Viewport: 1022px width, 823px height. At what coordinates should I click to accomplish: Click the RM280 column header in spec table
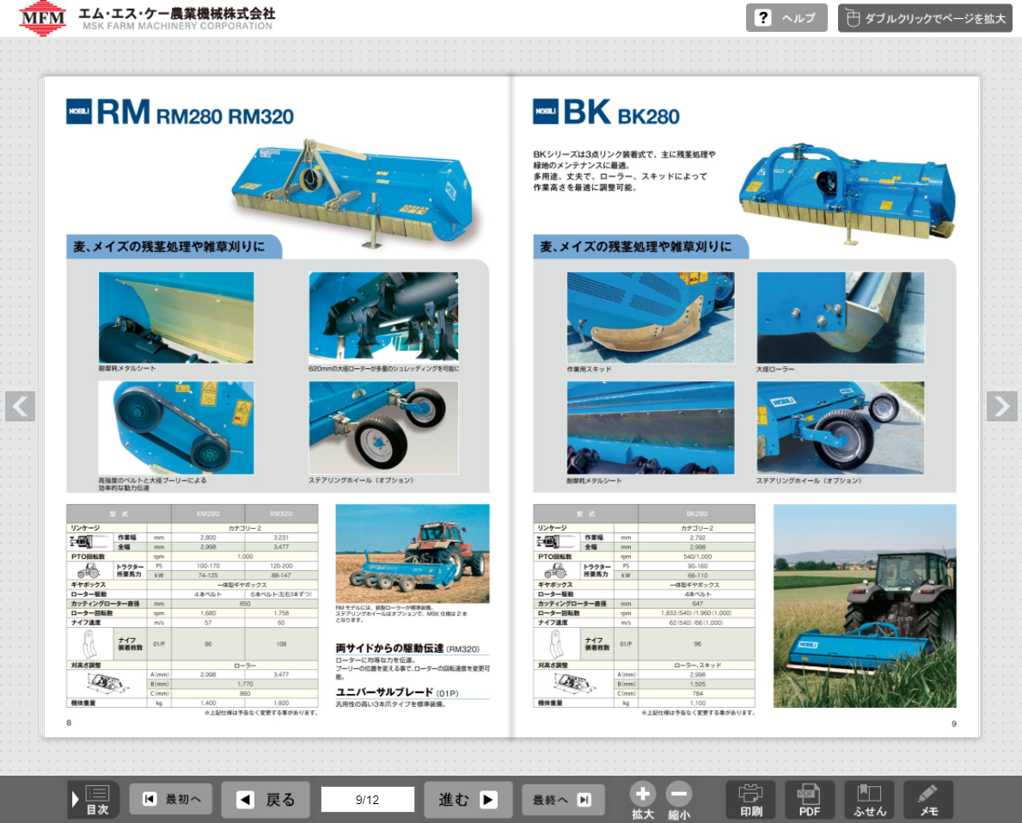[x=208, y=514]
